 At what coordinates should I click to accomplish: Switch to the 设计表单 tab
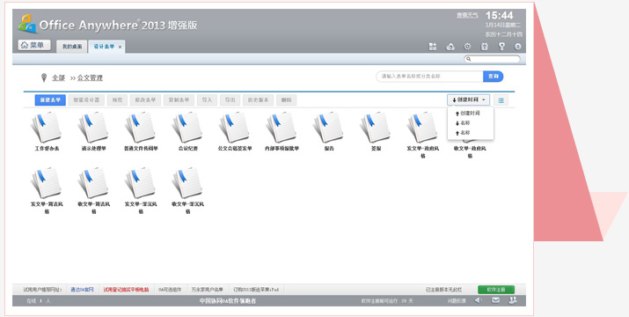(x=104, y=47)
